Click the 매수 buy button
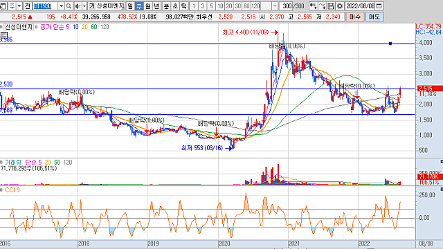This screenshot has height=249, width=443. tap(355, 17)
